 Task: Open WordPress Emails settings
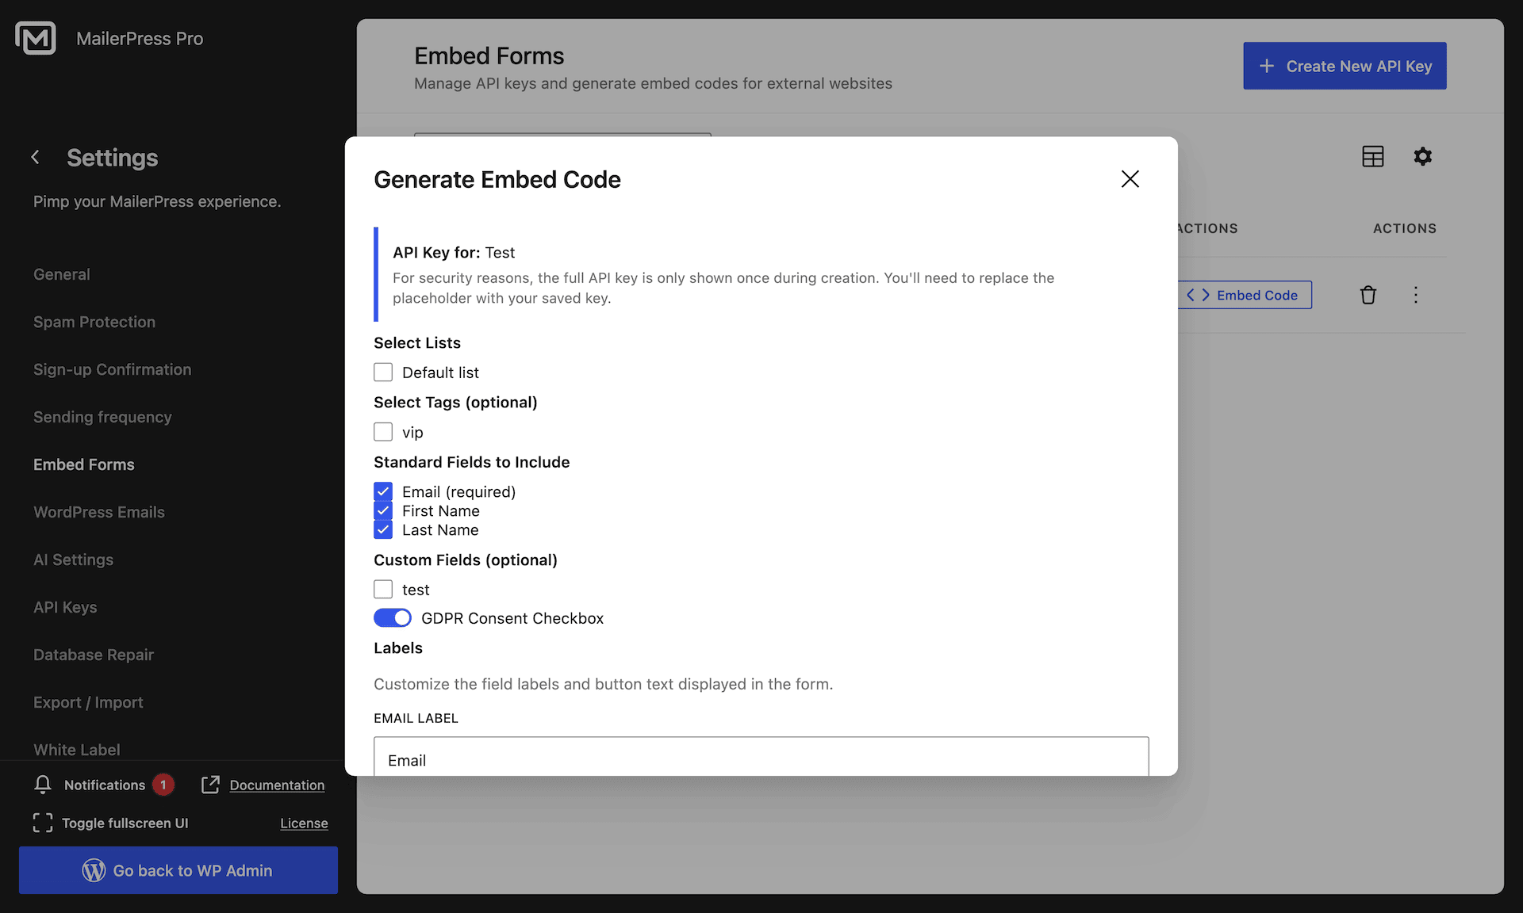coord(99,512)
